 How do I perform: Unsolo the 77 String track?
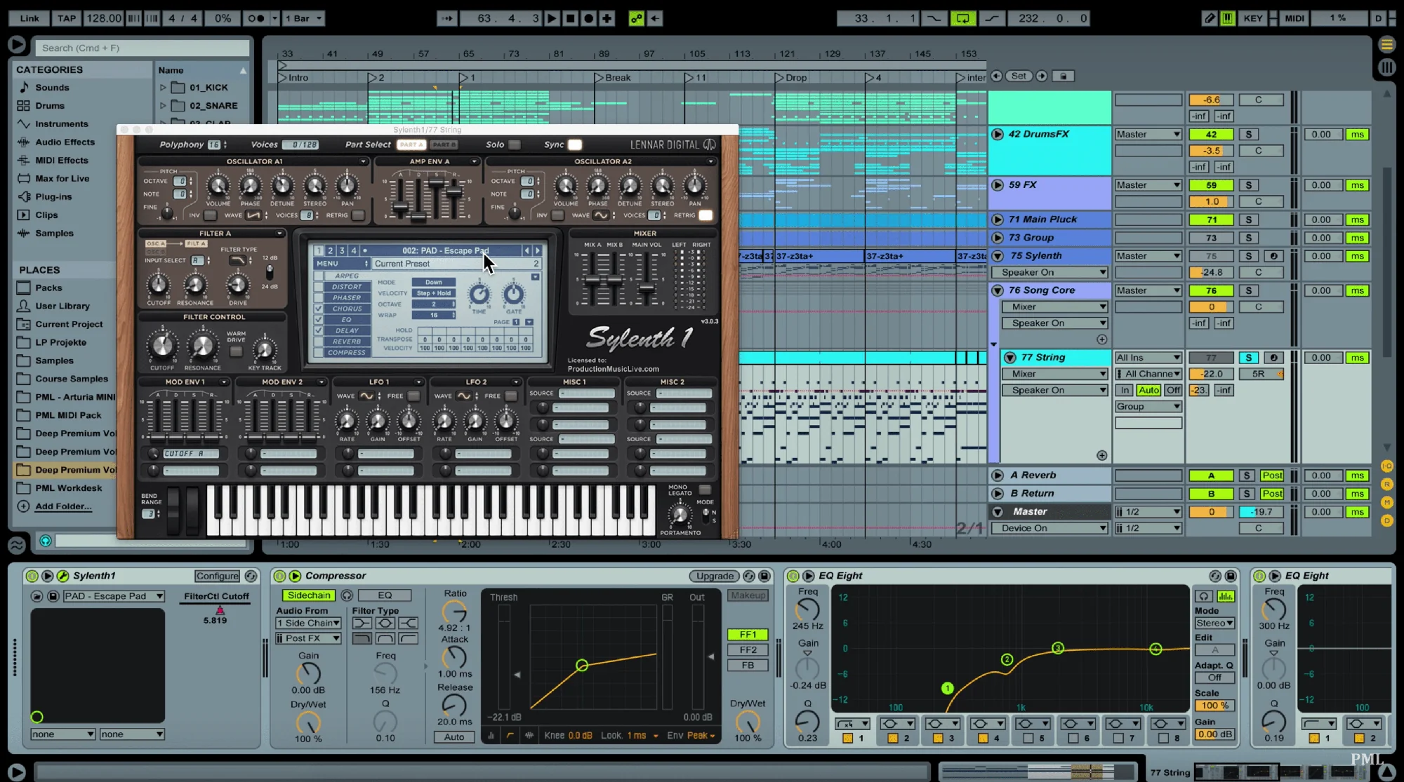click(x=1248, y=358)
